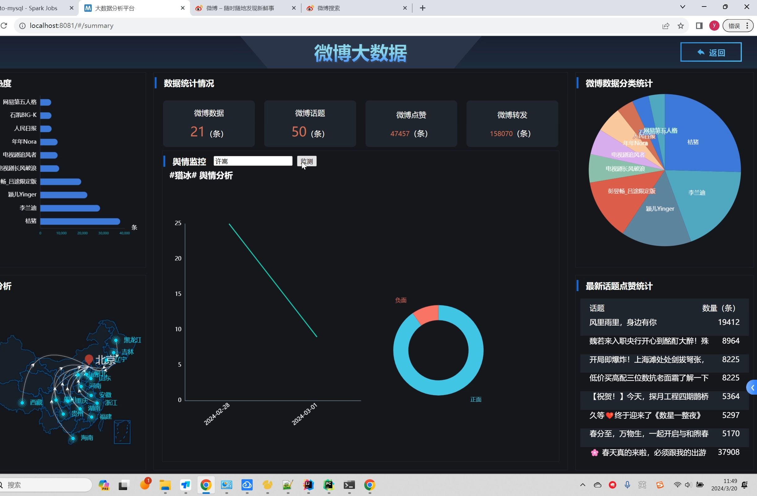Click the OneDrive cloud tray icon

coord(598,485)
